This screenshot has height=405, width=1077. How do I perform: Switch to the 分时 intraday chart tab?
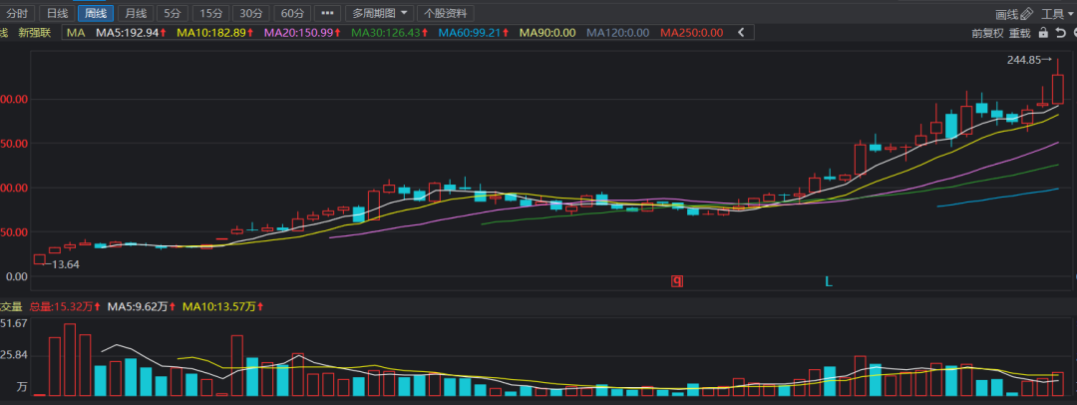[x=17, y=13]
